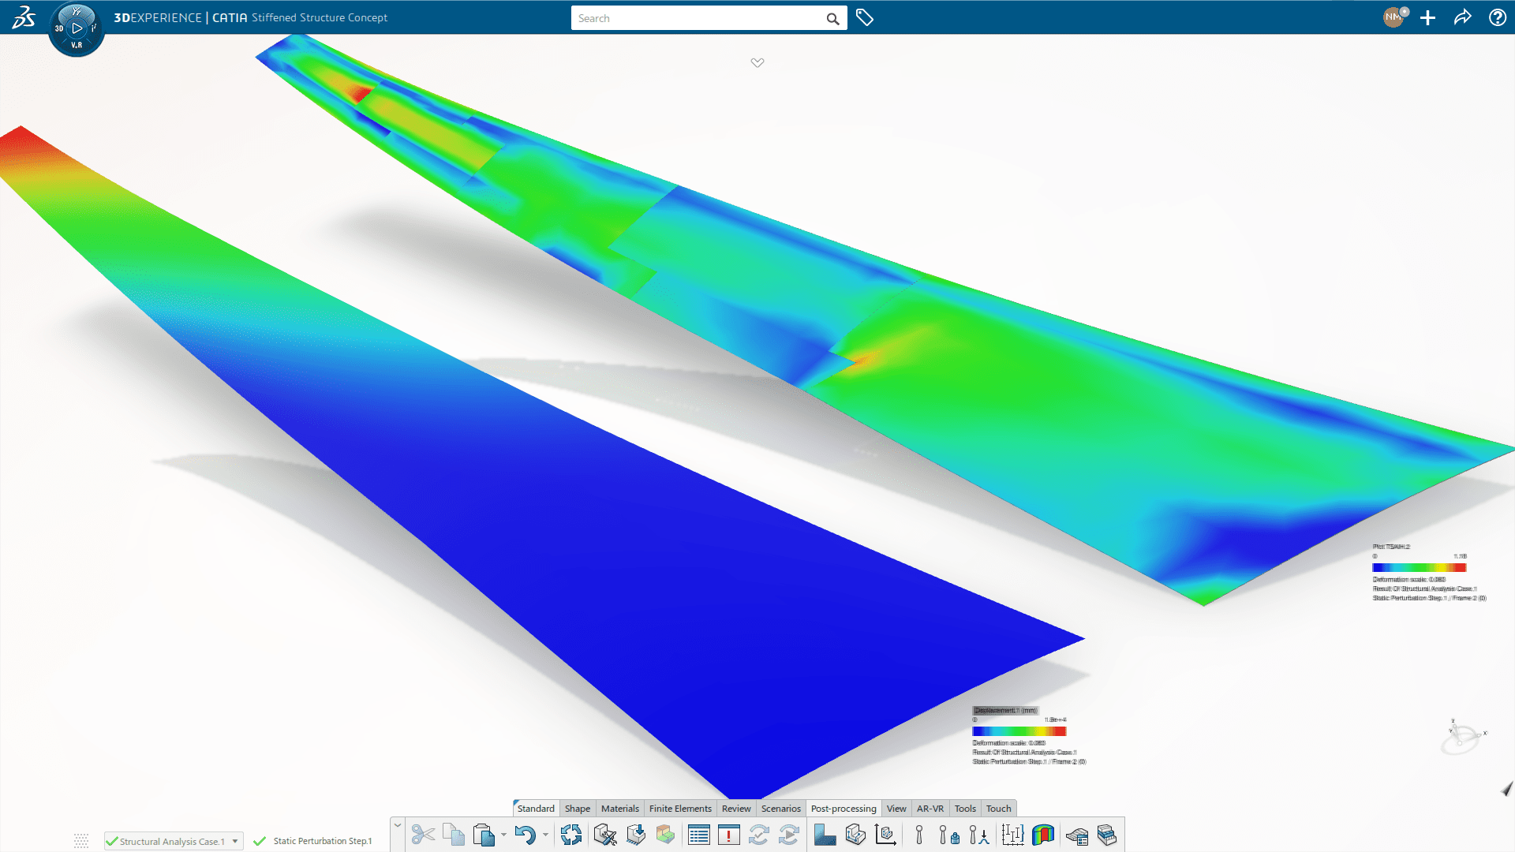Toggle the Static Perturbation Step.1 checkmark
The image size is (1515, 852).
(x=260, y=841)
